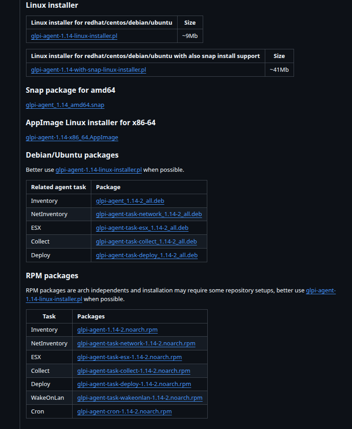Open linux-installer link in Debian/Ubuntu note
The height and width of the screenshot is (429, 352).
(99, 170)
